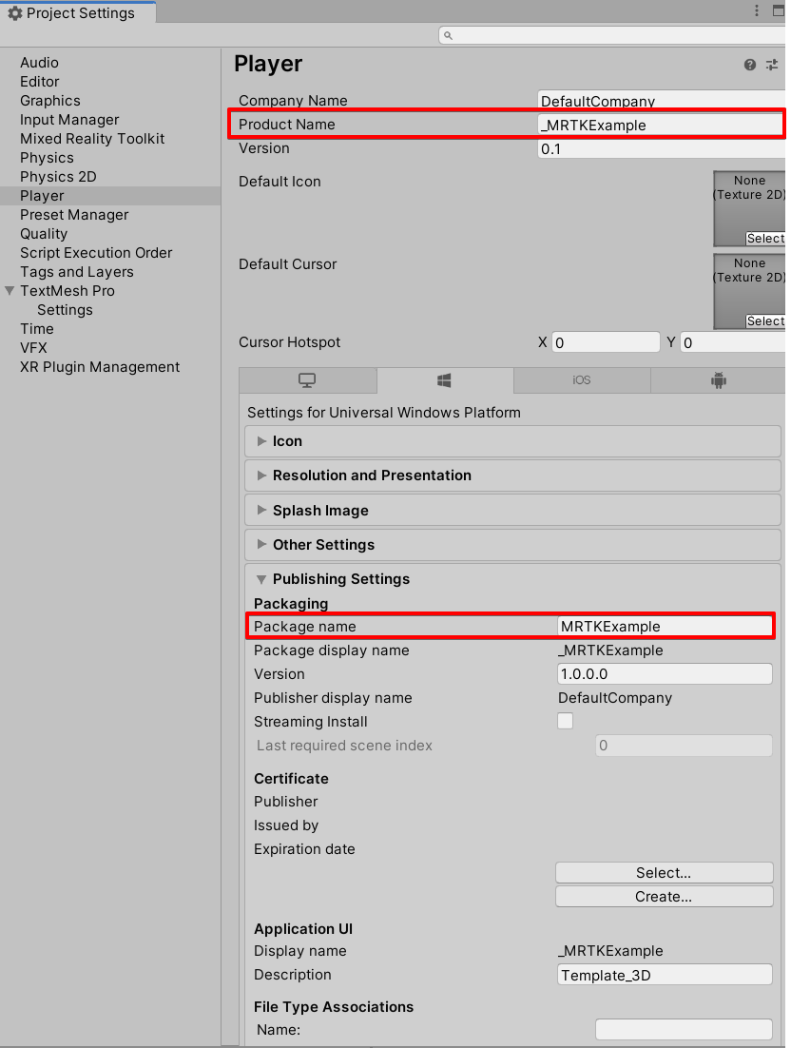The height and width of the screenshot is (1048, 791).
Task: Open the Editor settings category
Action: (x=39, y=82)
